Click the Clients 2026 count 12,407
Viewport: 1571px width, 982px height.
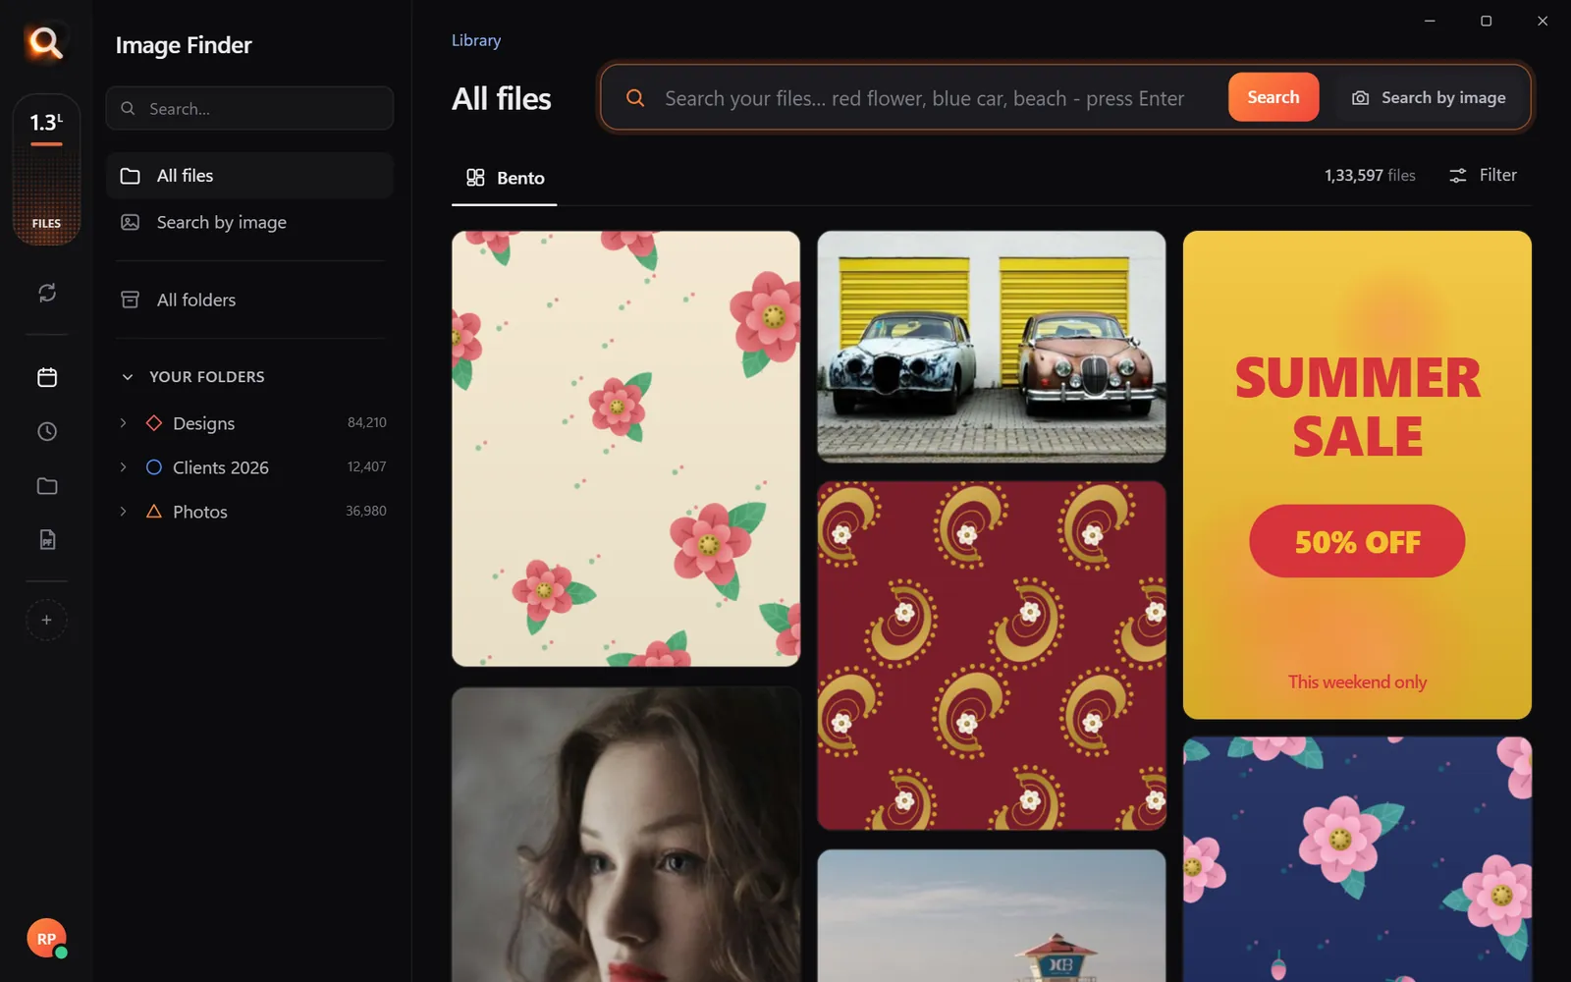tap(366, 466)
